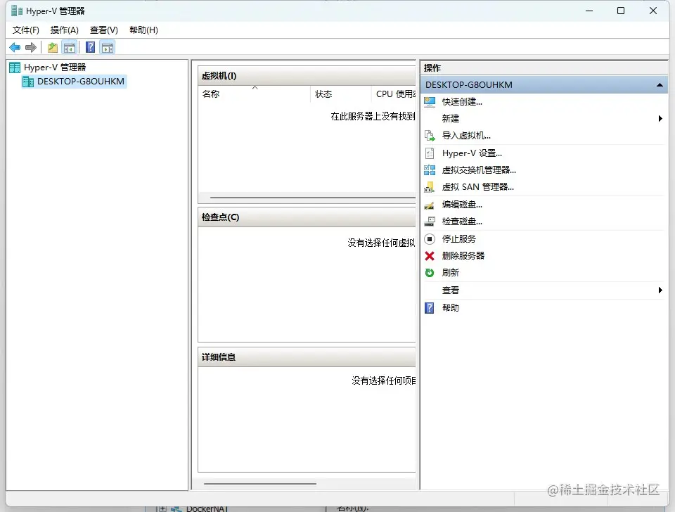This screenshot has height=512, width=675.
Task: Expand the 查看 submenu arrow in actions
Action: tap(660, 290)
